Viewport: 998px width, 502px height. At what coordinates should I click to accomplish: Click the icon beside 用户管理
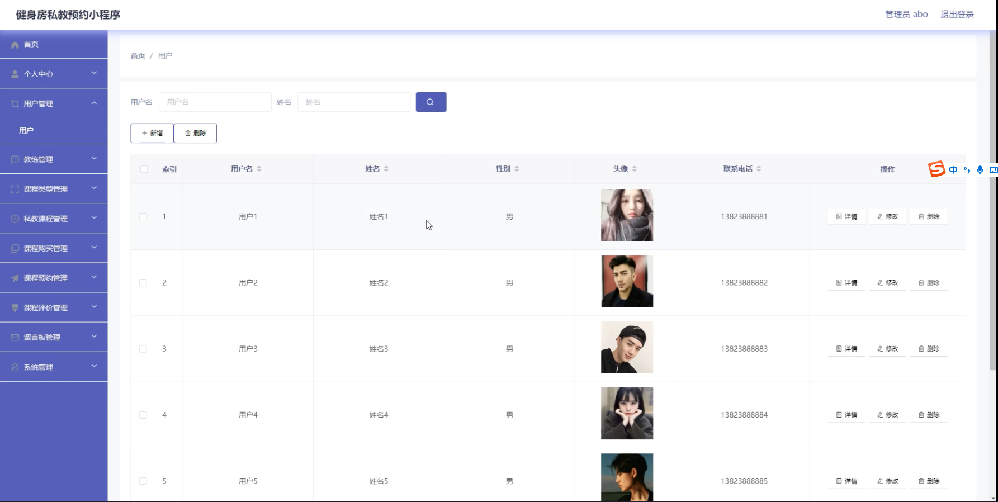pos(15,103)
